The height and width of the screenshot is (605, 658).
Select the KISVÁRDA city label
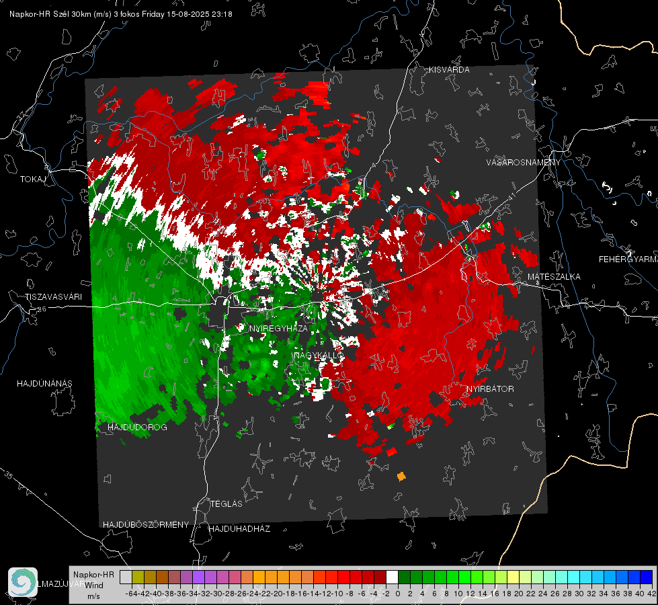(x=449, y=70)
